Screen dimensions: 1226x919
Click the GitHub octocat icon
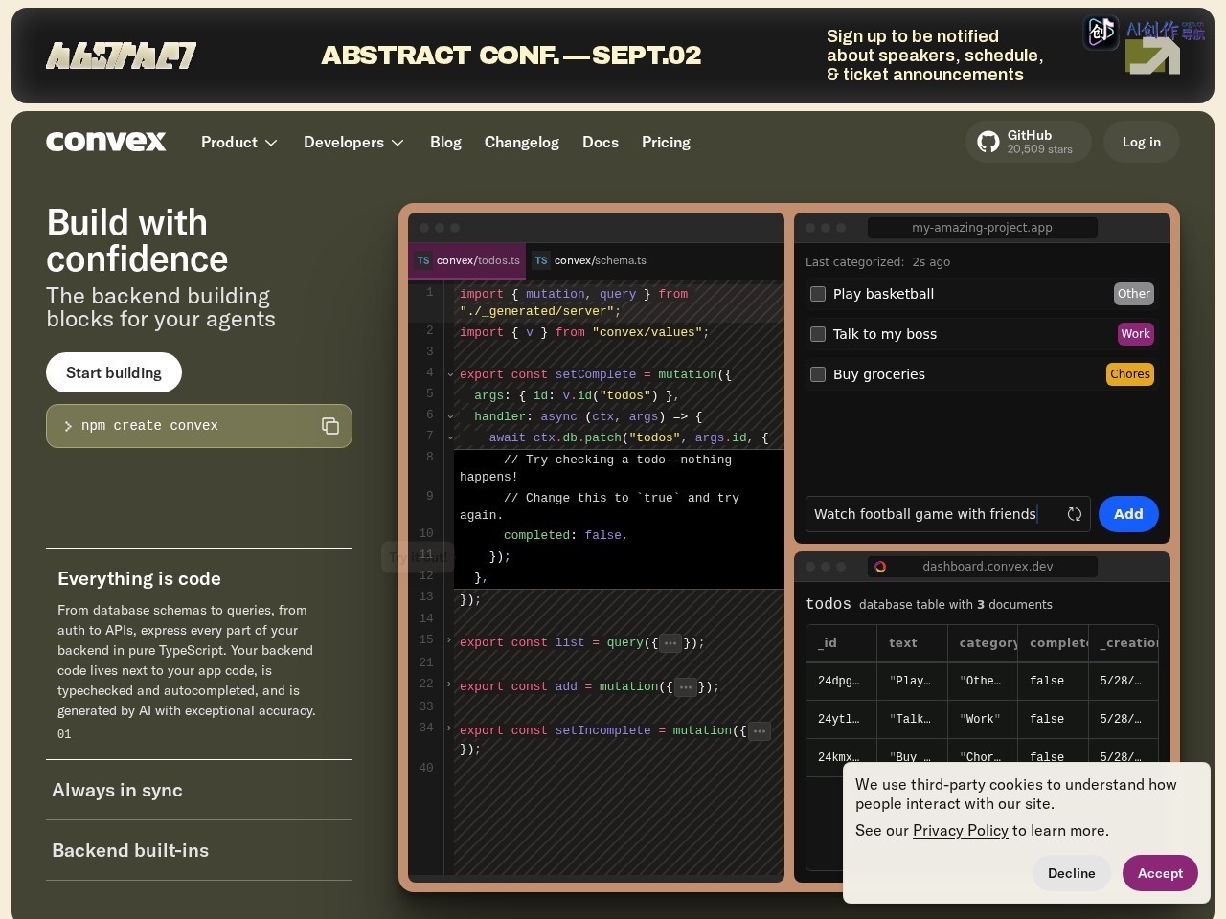[988, 143]
